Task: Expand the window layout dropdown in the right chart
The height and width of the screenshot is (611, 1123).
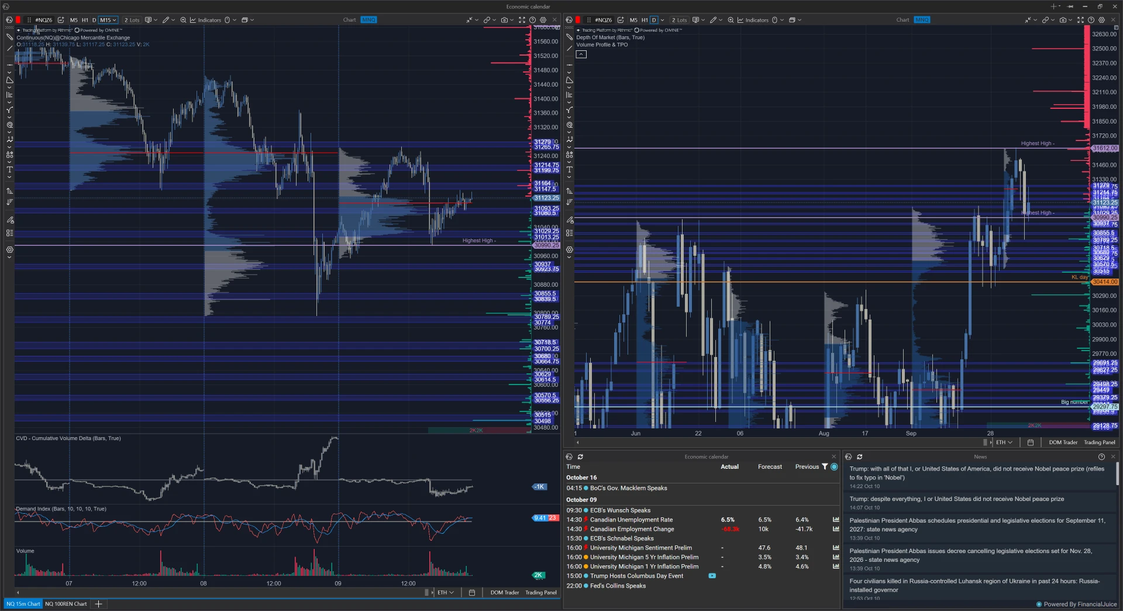Action: pos(800,20)
